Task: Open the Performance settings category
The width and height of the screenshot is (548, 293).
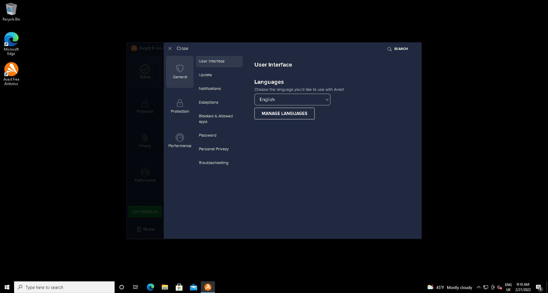Action: 180,141
